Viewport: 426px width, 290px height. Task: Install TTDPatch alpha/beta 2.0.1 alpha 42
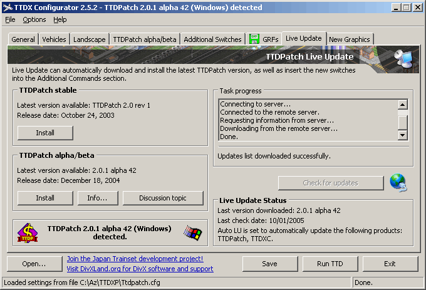45,198
